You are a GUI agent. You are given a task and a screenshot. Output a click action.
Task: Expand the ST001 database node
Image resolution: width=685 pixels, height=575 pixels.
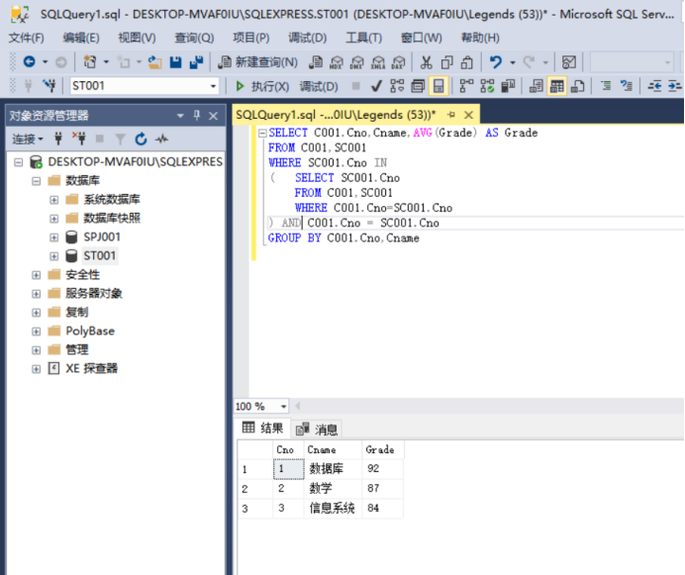pos(53,256)
